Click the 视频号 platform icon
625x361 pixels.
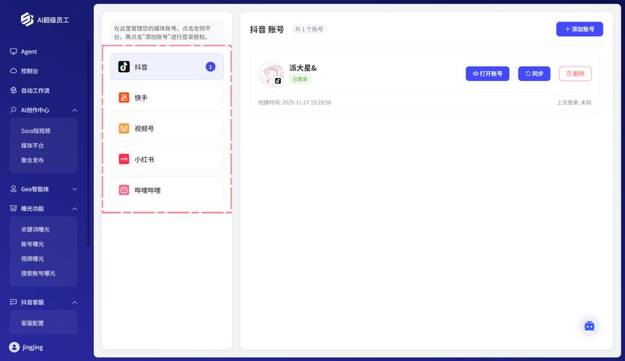[124, 129]
